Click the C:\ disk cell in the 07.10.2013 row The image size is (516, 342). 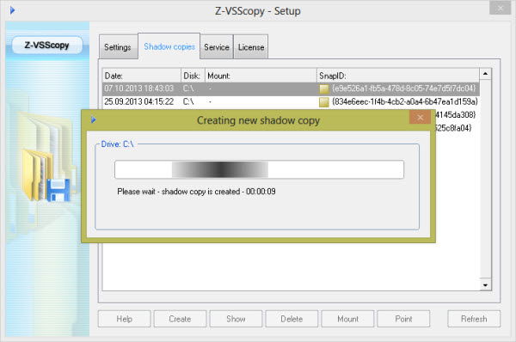click(x=188, y=89)
